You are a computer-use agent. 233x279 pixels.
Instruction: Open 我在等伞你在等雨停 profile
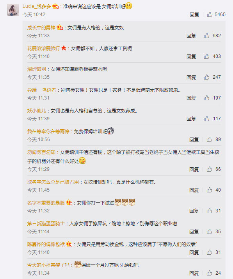click(48, 132)
